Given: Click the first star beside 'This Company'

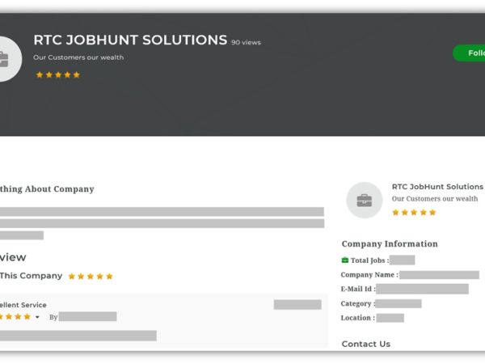Looking at the screenshot, I should (x=72, y=276).
